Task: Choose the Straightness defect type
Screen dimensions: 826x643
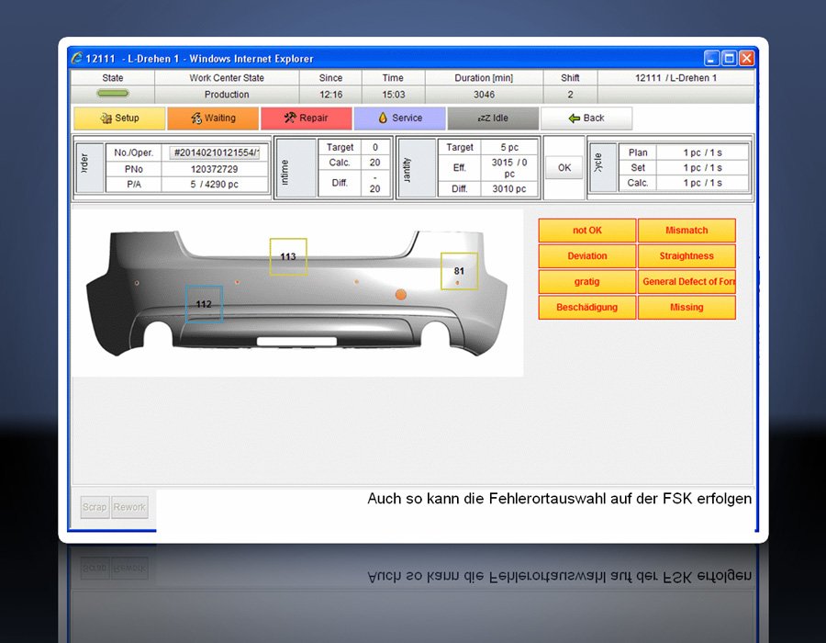Action: coord(686,256)
